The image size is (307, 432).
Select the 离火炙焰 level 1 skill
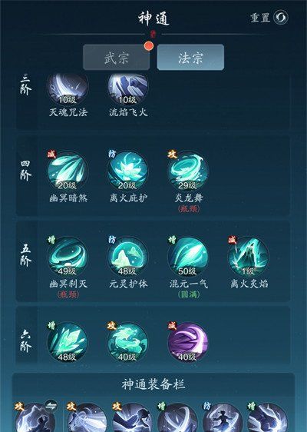(249, 257)
